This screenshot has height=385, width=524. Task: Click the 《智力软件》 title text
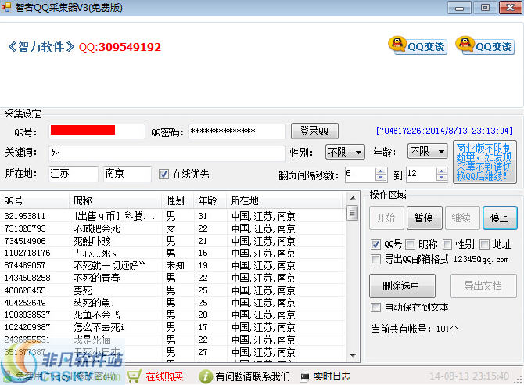[x=41, y=47]
